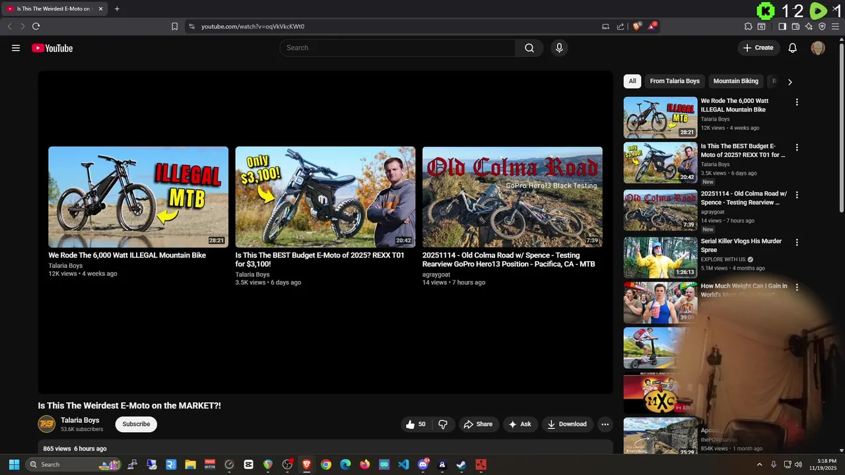Open a new browser tab
This screenshot has height=475, width=845.
point(117,9)
